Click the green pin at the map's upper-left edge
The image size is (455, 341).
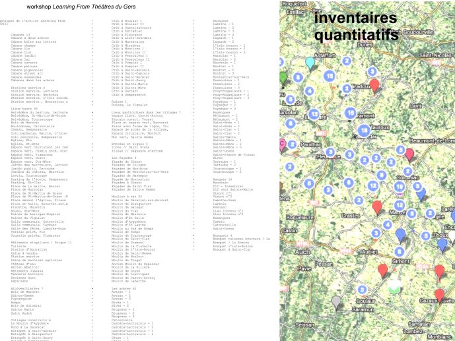[283, 78]
